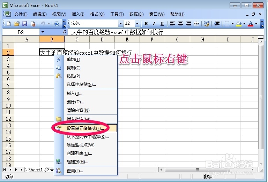Choose 查阅(L)... from the context menu
The width and height of the screenshot is (268, 182).
pos(85,171)
